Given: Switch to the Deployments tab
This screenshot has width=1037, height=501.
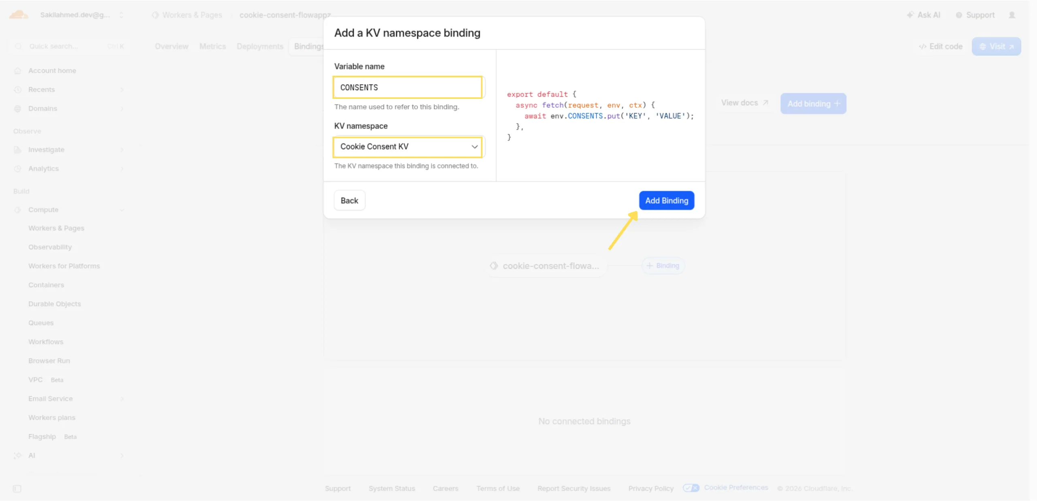Looking at the screenshot, I should 260,47.
